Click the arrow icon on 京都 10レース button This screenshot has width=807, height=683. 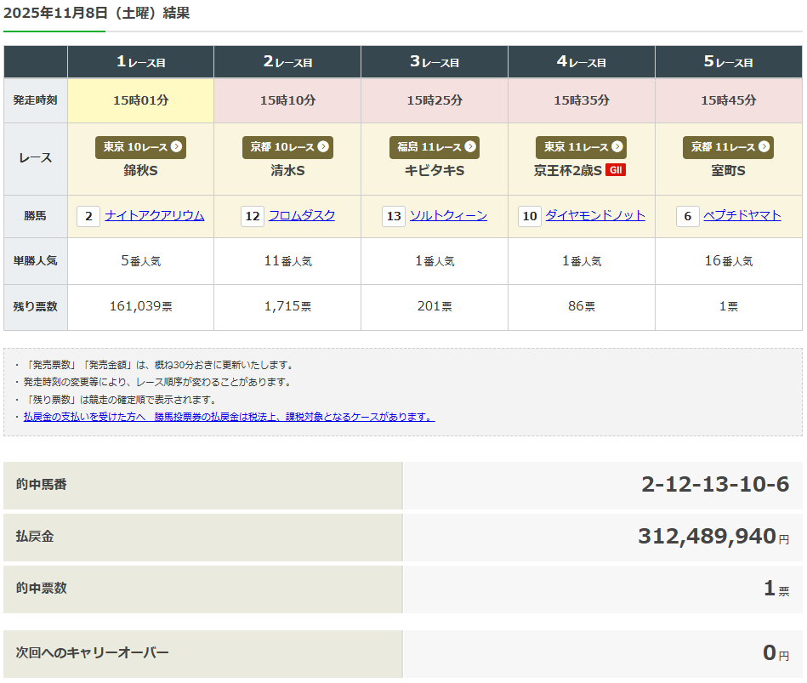[323, 147]
